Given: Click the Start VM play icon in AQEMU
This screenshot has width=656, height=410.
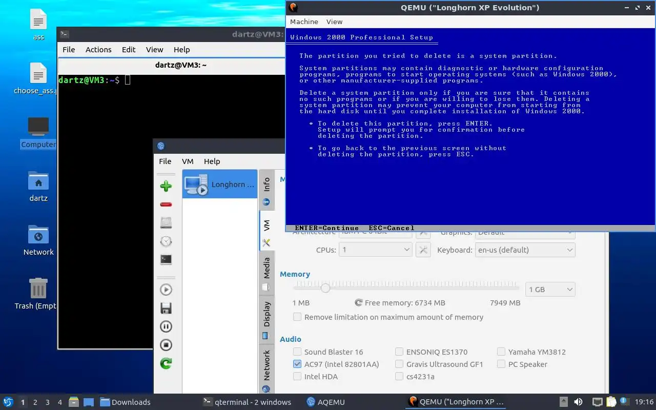Looking at the screenshot, I should pyautogui.click(x=166, y=290).
